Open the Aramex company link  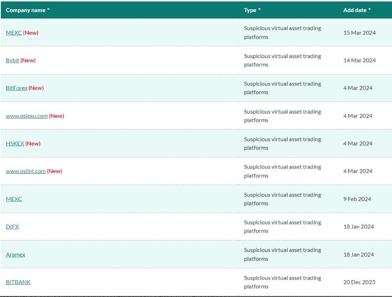[x=16, y=255]
